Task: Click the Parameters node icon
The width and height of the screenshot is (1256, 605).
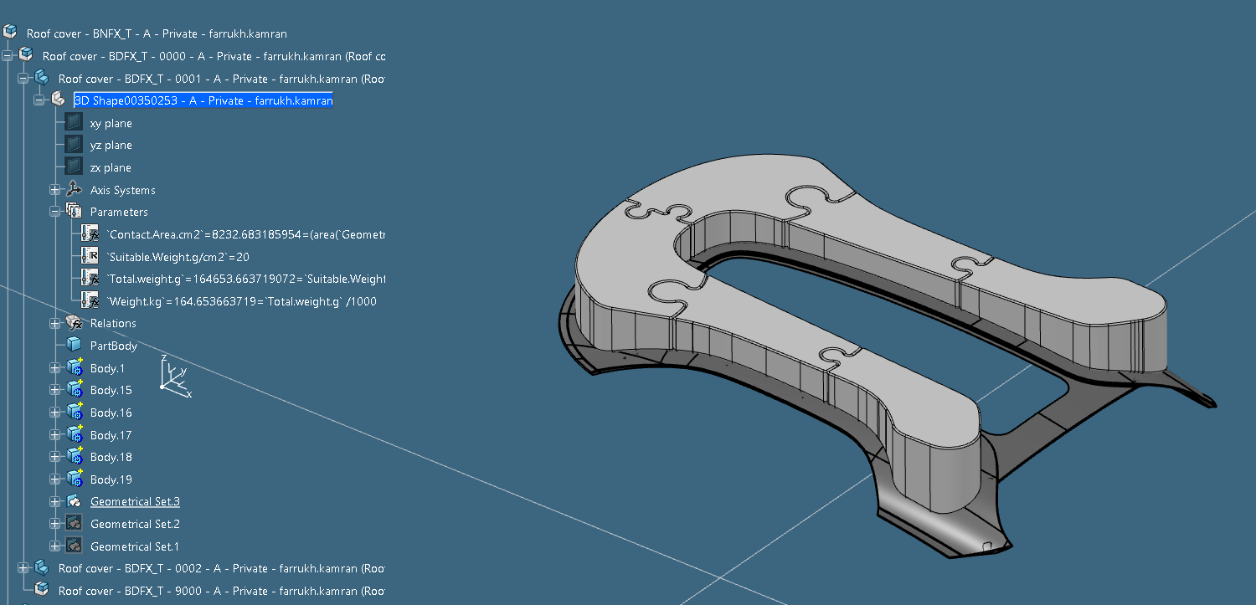Action: [75, 212]
